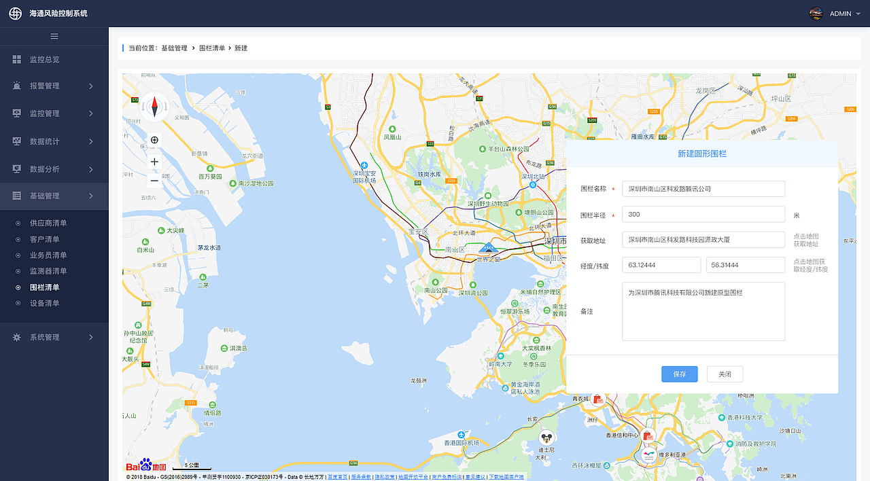Open 客户清单 submenu item
Screen dimensions: 870x481
click(x=44, y=239)
